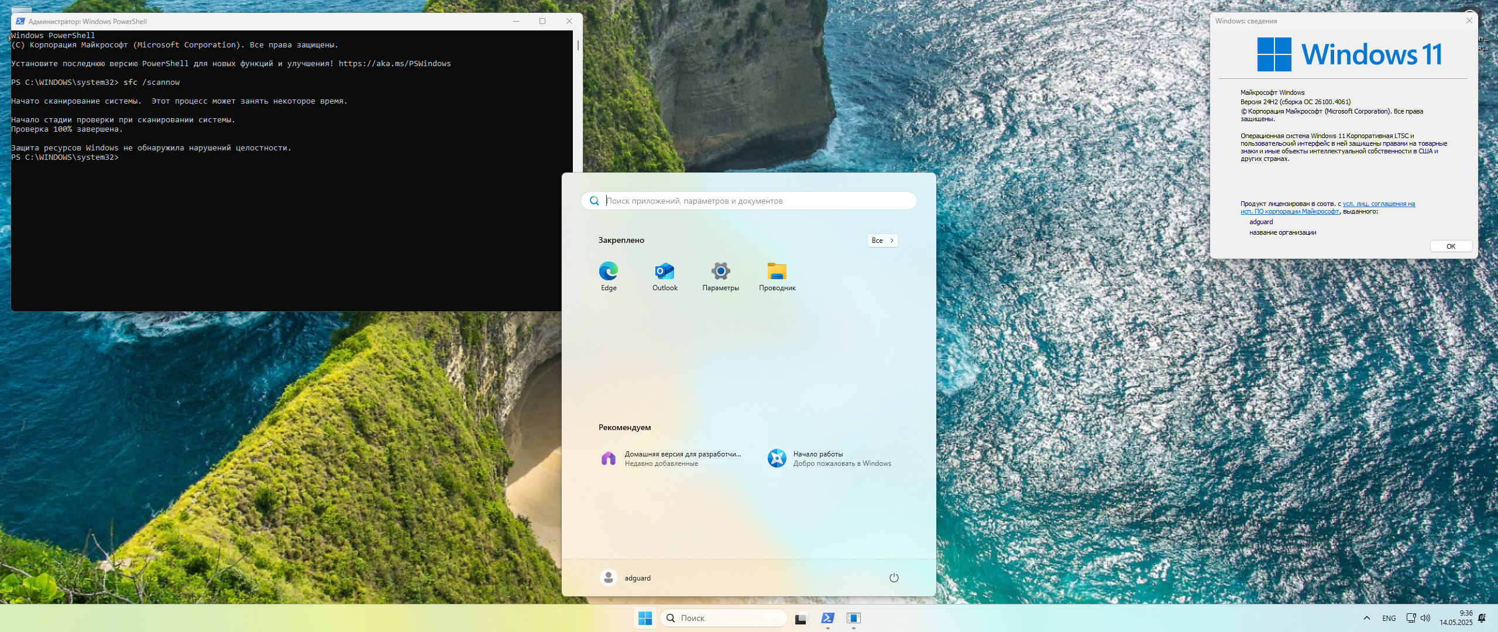This screenshot has width=1498, height=632.
Task: Launch Outlook from Start menu
Action: (665, 276)
